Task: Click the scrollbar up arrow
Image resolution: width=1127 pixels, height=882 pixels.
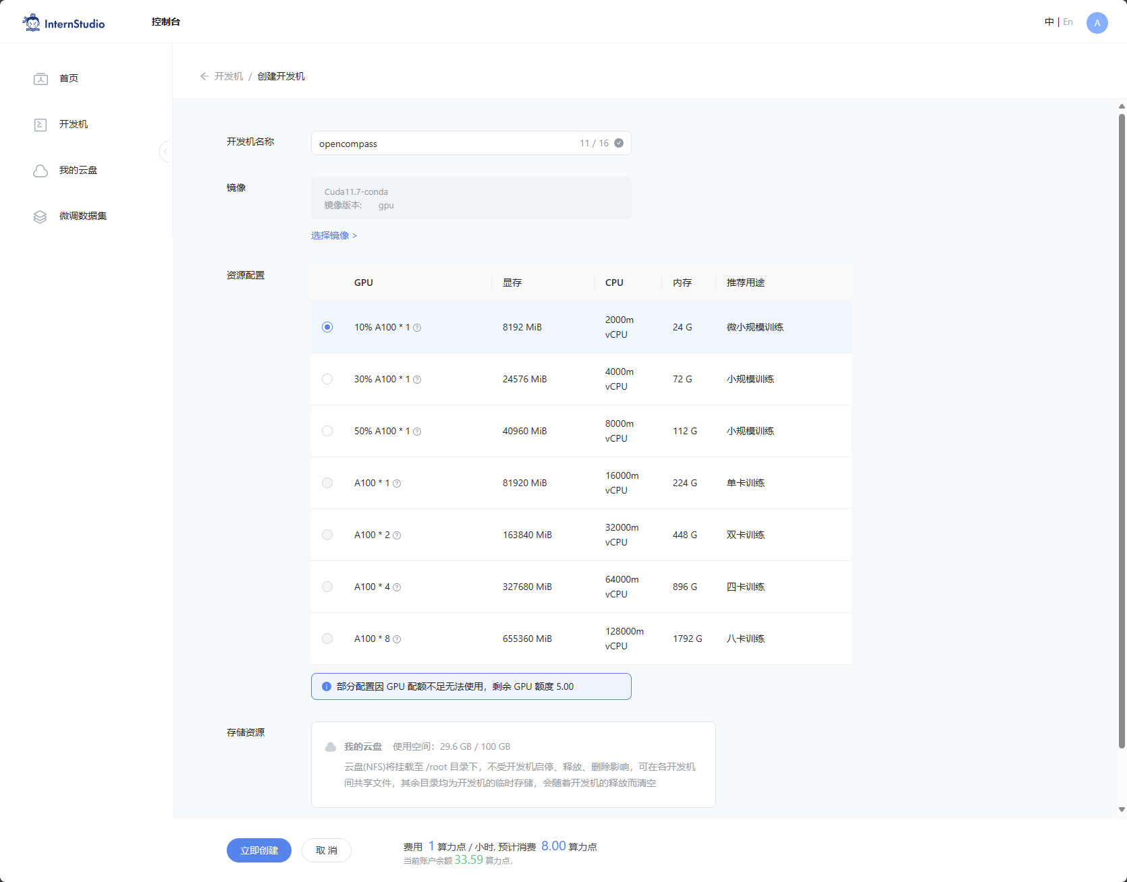Action: coord(1122,106)
